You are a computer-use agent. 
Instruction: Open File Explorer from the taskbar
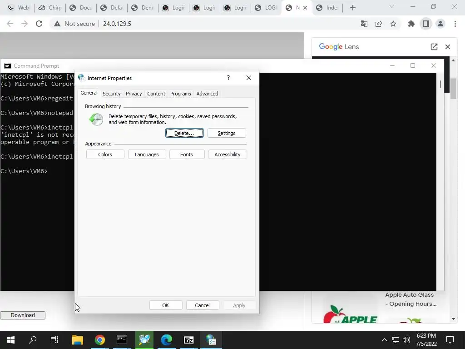coord(77,340)
